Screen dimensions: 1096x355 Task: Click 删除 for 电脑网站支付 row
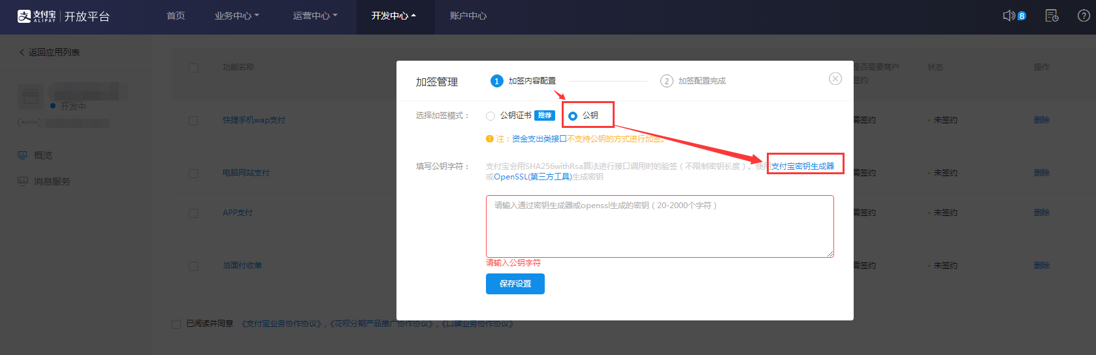pos(1042,173)
